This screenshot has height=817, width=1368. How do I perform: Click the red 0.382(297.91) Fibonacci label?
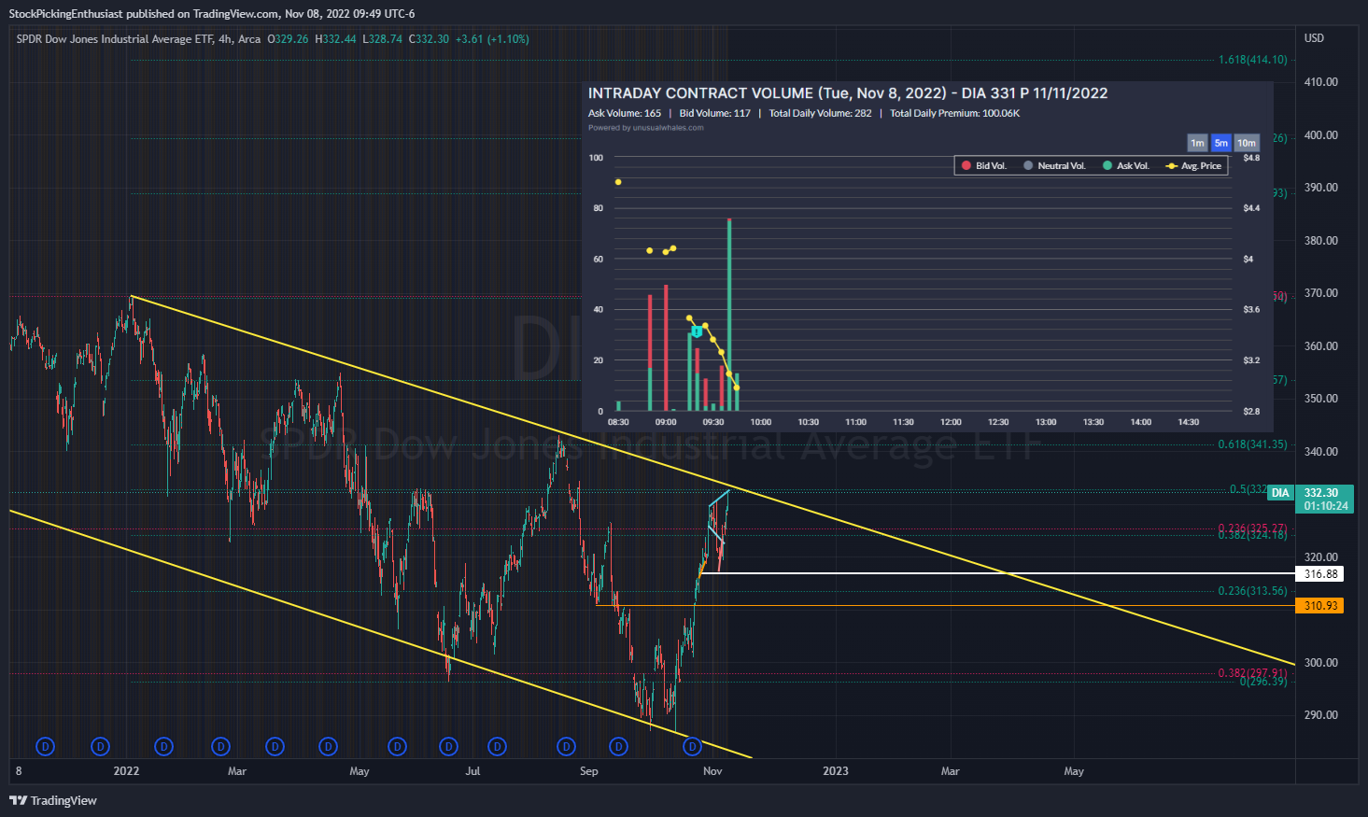(1252, 673)
